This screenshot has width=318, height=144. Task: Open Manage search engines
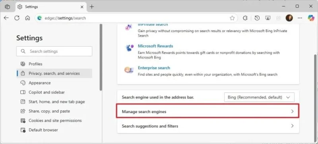point(208,112)
